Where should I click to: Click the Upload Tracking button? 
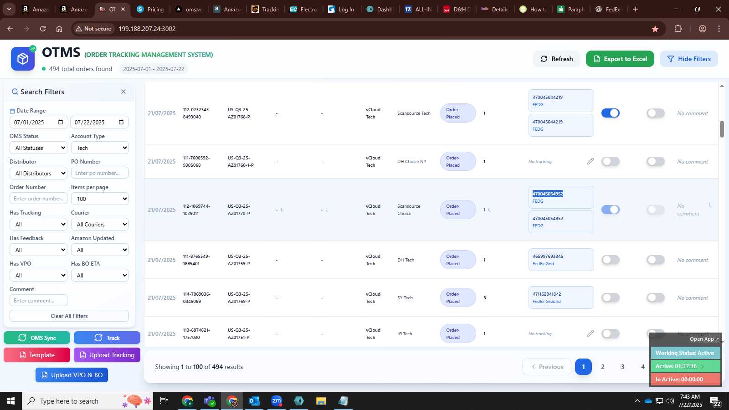107,355
